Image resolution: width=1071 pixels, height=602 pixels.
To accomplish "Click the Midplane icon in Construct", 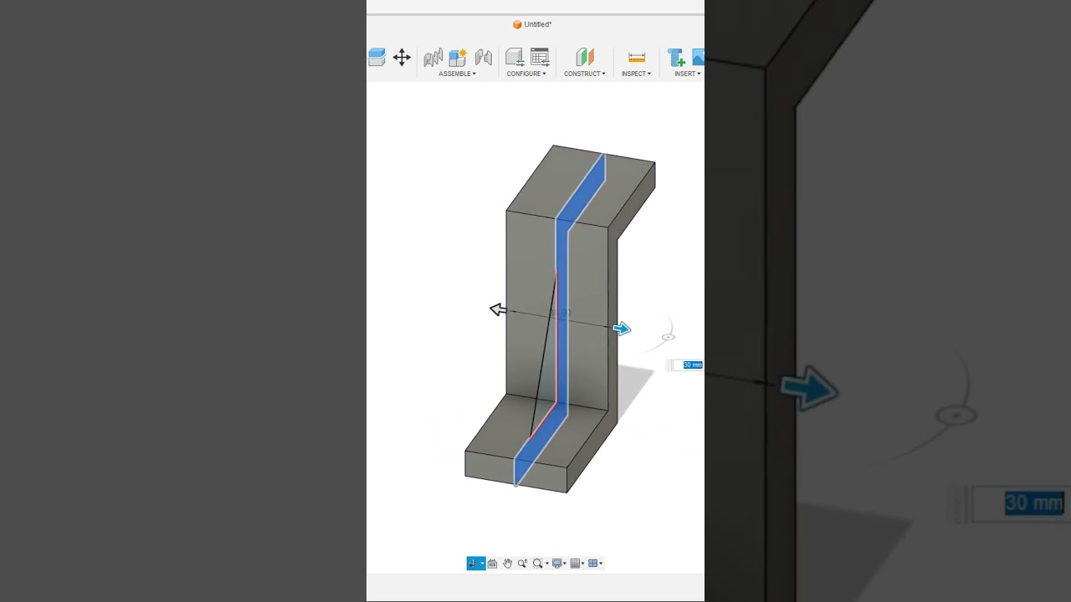I will coord(585,58).
